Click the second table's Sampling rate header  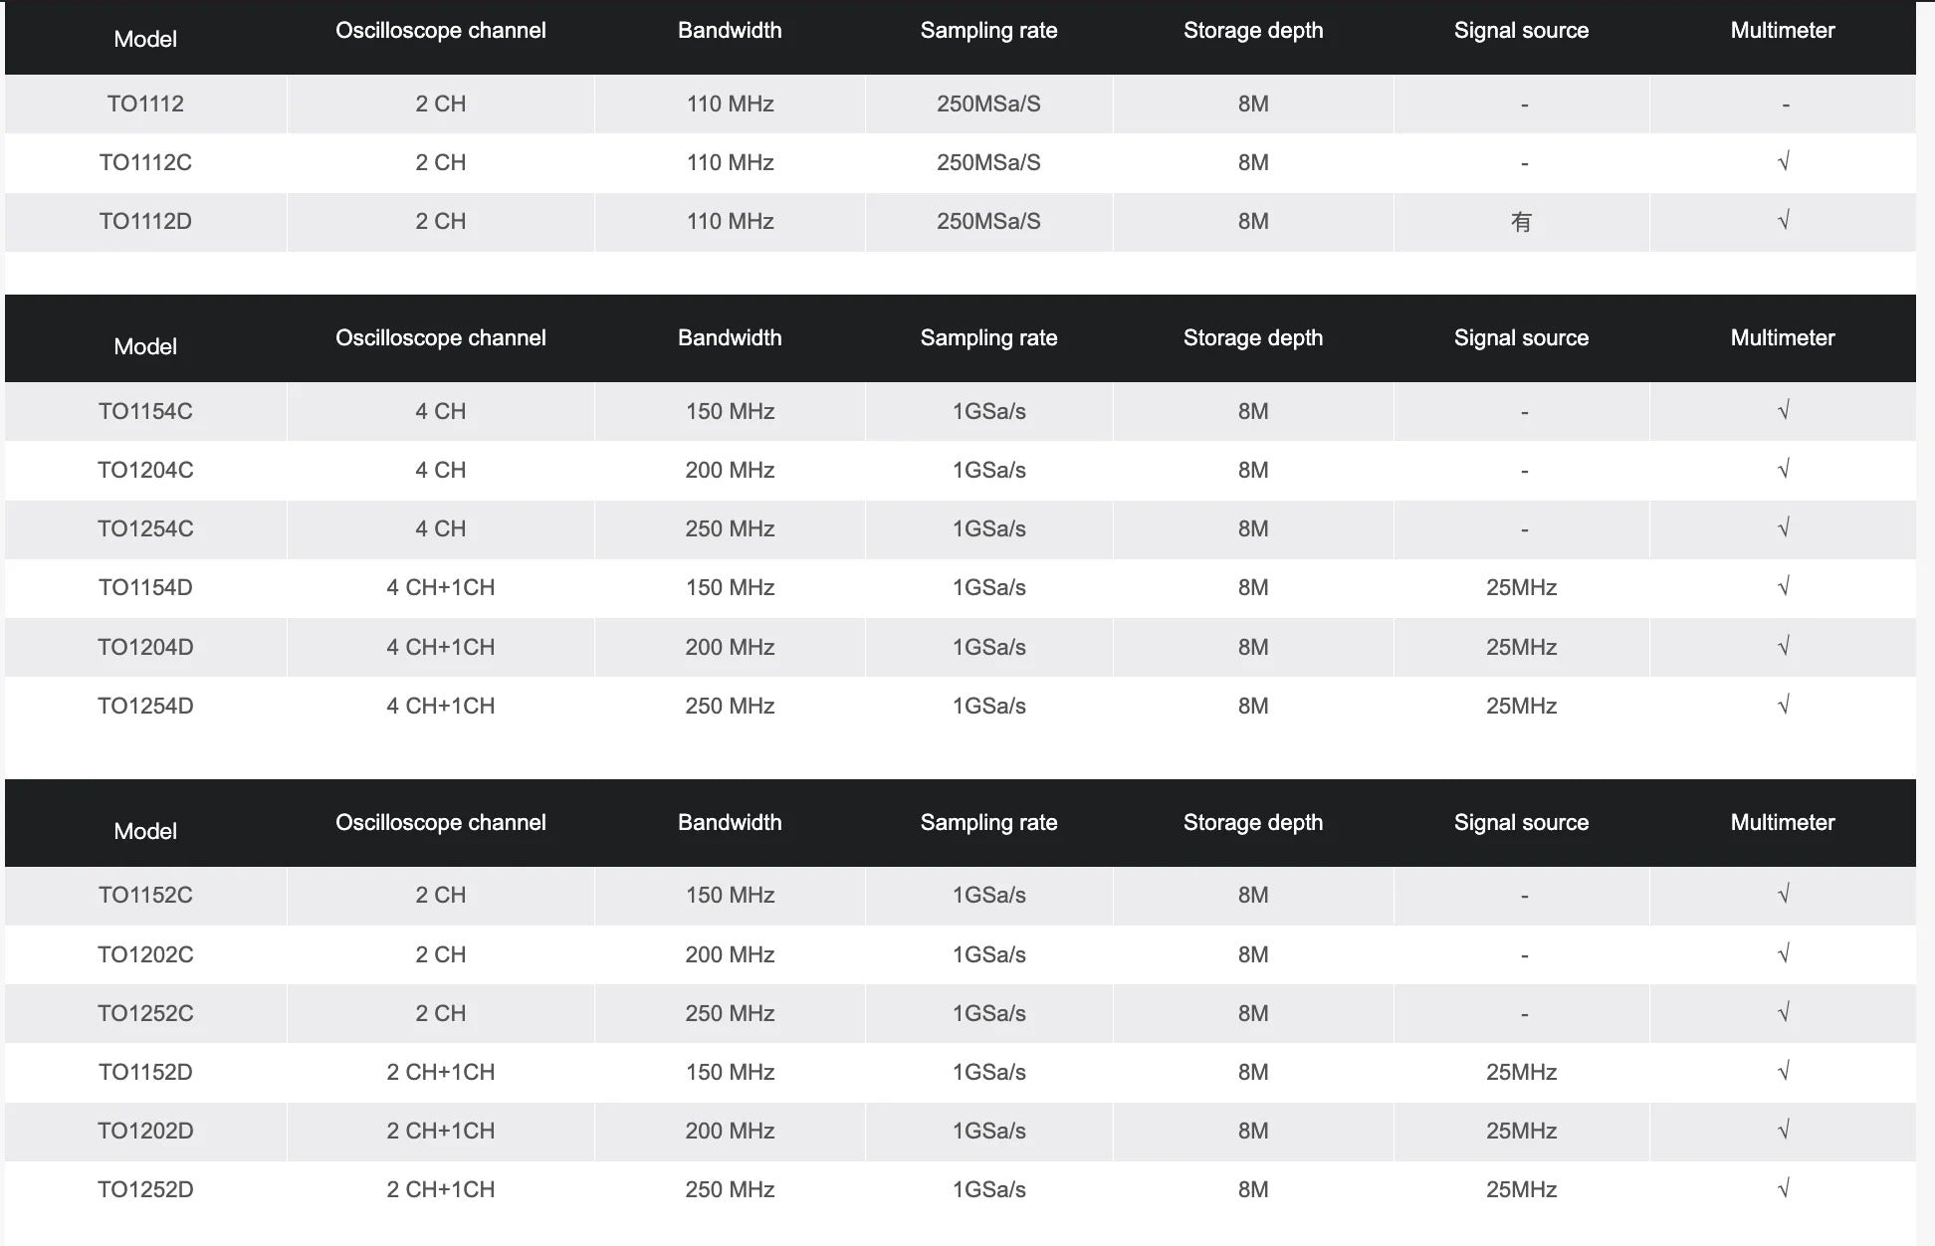(x=988, y=338)
